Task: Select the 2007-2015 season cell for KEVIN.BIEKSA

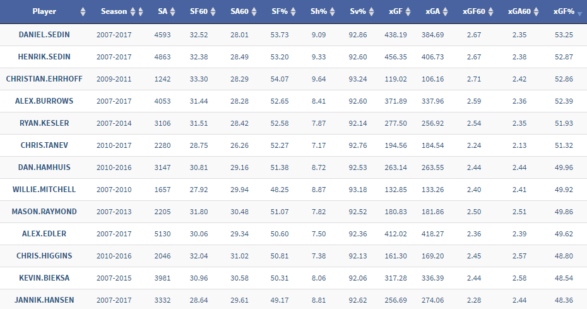Action: click(x=114, y=278)
